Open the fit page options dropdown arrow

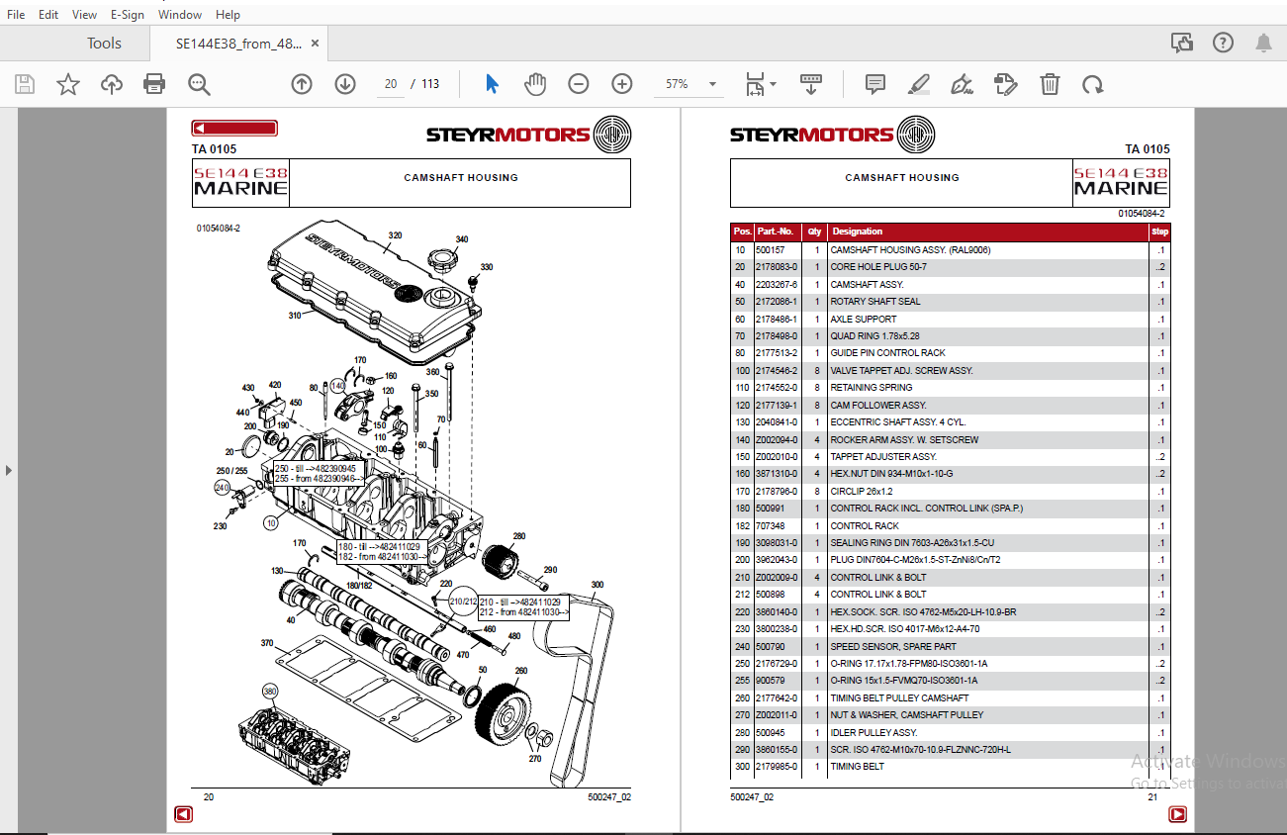pos(774,84)
